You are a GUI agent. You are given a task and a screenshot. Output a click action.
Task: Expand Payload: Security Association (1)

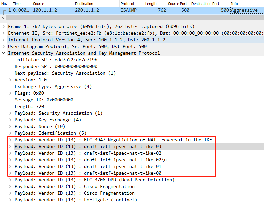[10, 113]
